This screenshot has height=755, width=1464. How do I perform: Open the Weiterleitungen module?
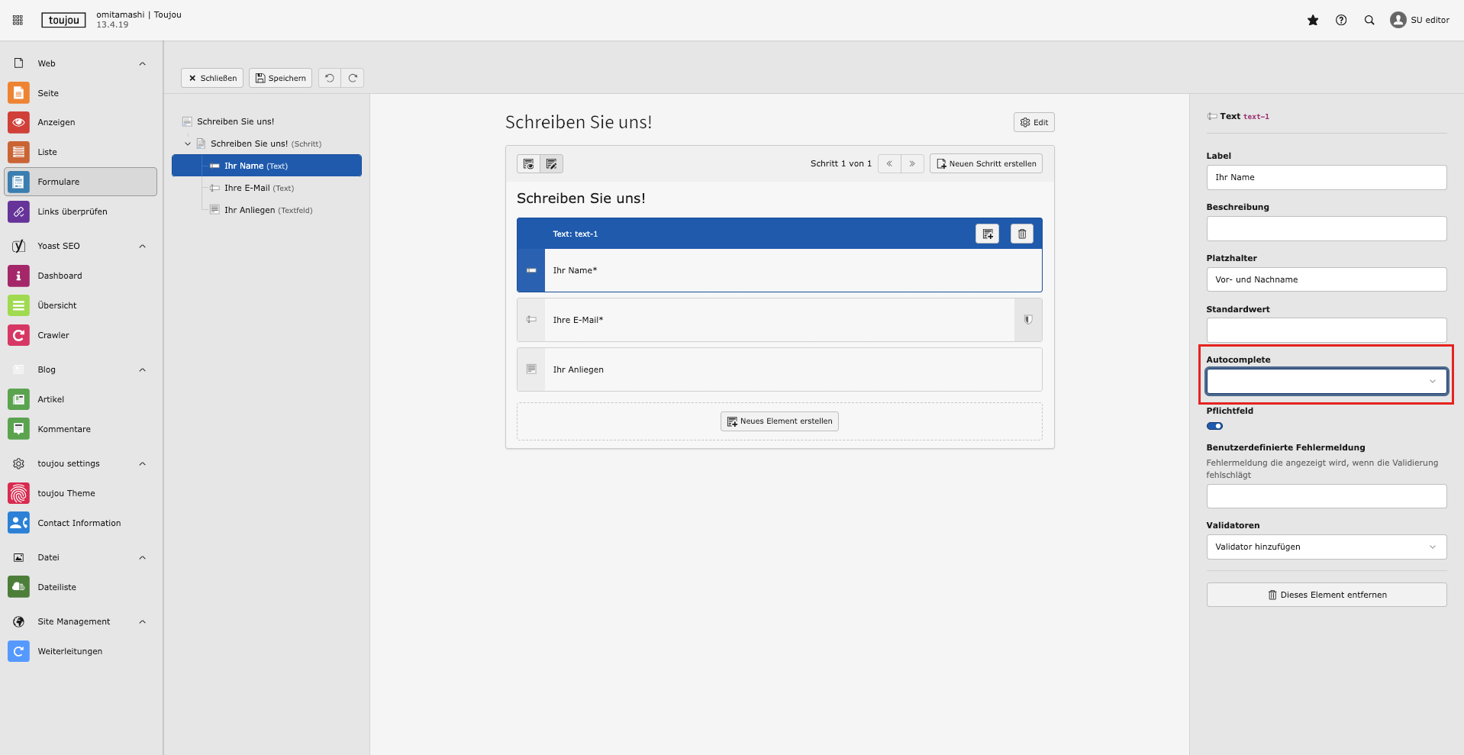click(69, 651)
